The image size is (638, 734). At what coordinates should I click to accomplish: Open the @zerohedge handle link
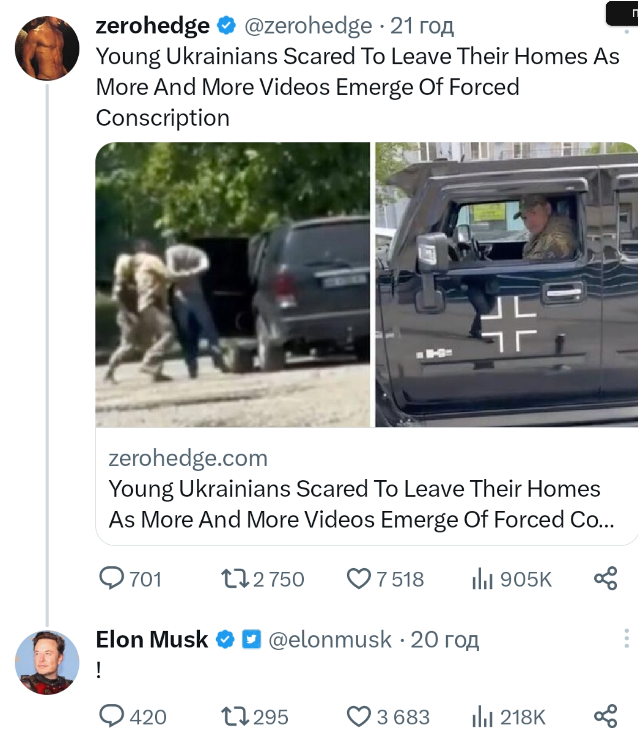pos(308,26)
